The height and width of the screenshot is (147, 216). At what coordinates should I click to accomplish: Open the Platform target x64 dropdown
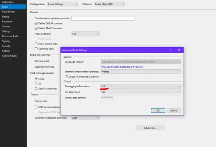pos(86,34)
